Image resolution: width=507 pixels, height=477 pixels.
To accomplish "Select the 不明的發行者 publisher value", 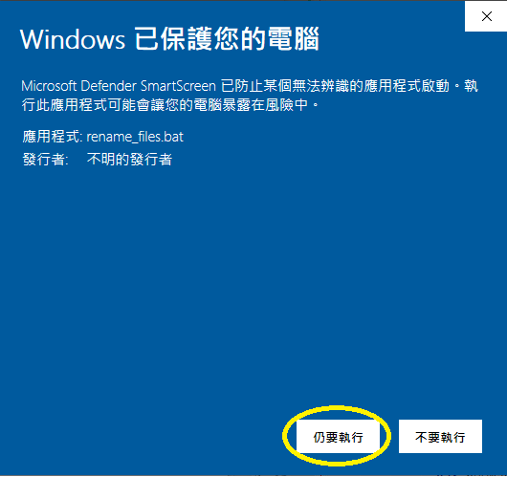I will pyautogui.click(x=129, y=159).
